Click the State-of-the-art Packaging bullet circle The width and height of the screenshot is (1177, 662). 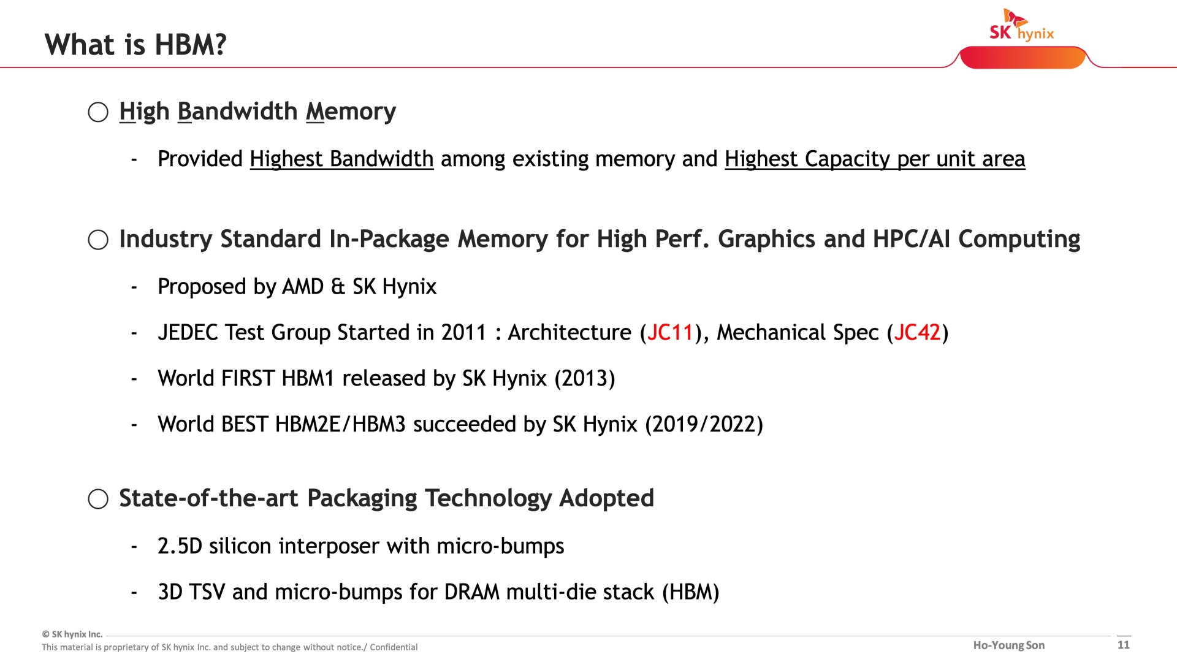(98, 499)
